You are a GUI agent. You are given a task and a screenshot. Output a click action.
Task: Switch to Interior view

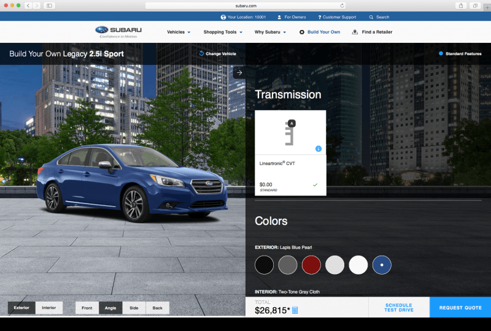[x=49, y=308]
